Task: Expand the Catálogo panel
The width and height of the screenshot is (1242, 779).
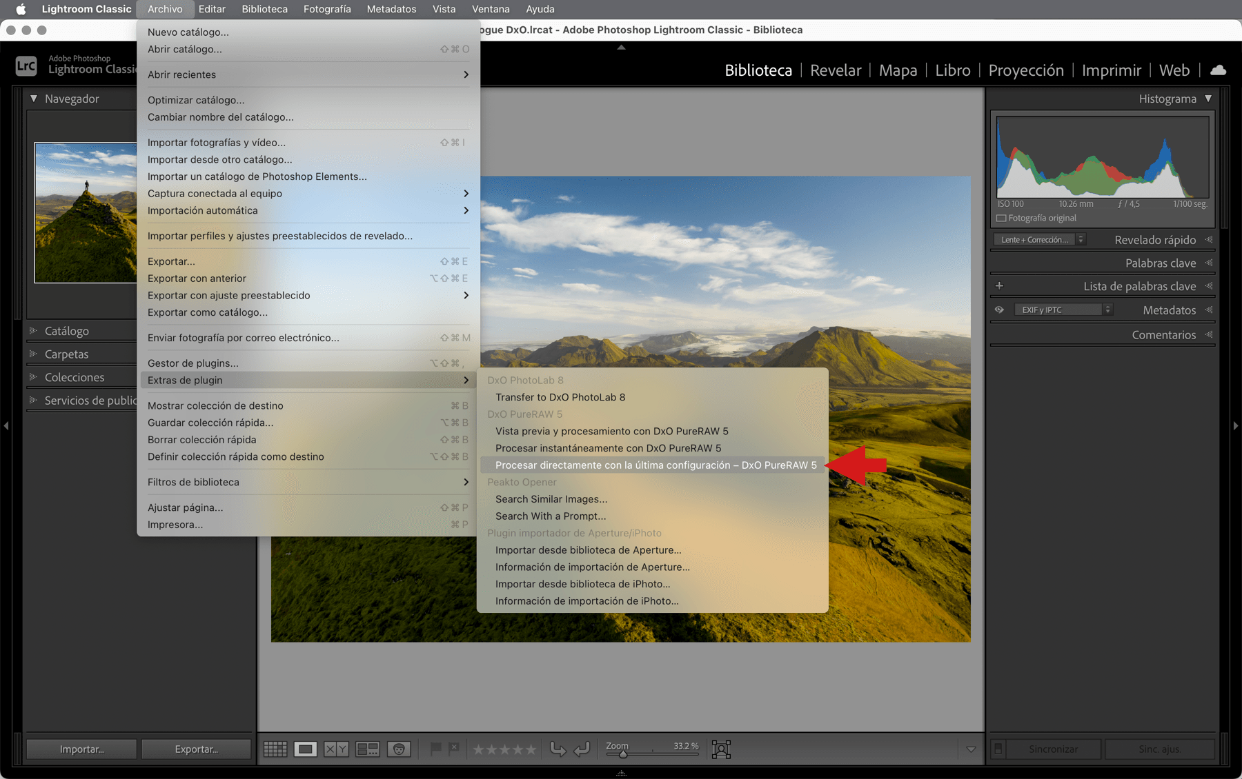Action: pyautogui.click(x=33, y=331)
